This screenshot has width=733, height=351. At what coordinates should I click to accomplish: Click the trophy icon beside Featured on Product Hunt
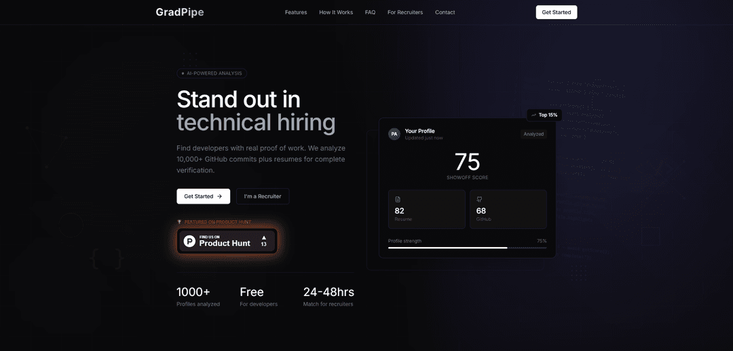[179, 222]
